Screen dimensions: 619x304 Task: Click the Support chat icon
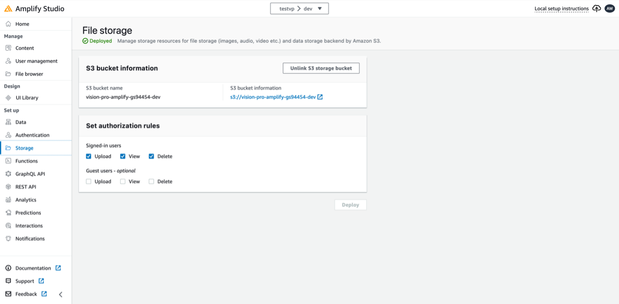(x=8, y=281)
